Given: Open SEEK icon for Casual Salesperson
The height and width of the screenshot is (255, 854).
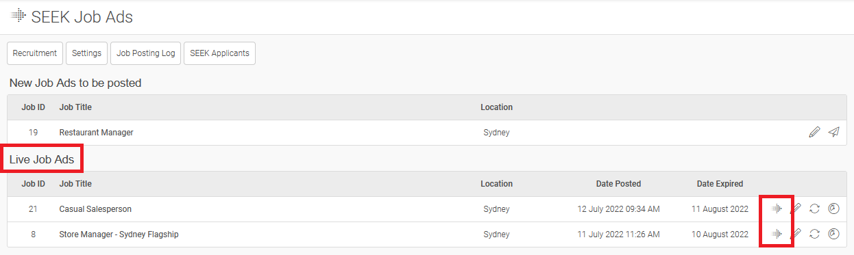Looking at the screenshot, I should [776, 209].
